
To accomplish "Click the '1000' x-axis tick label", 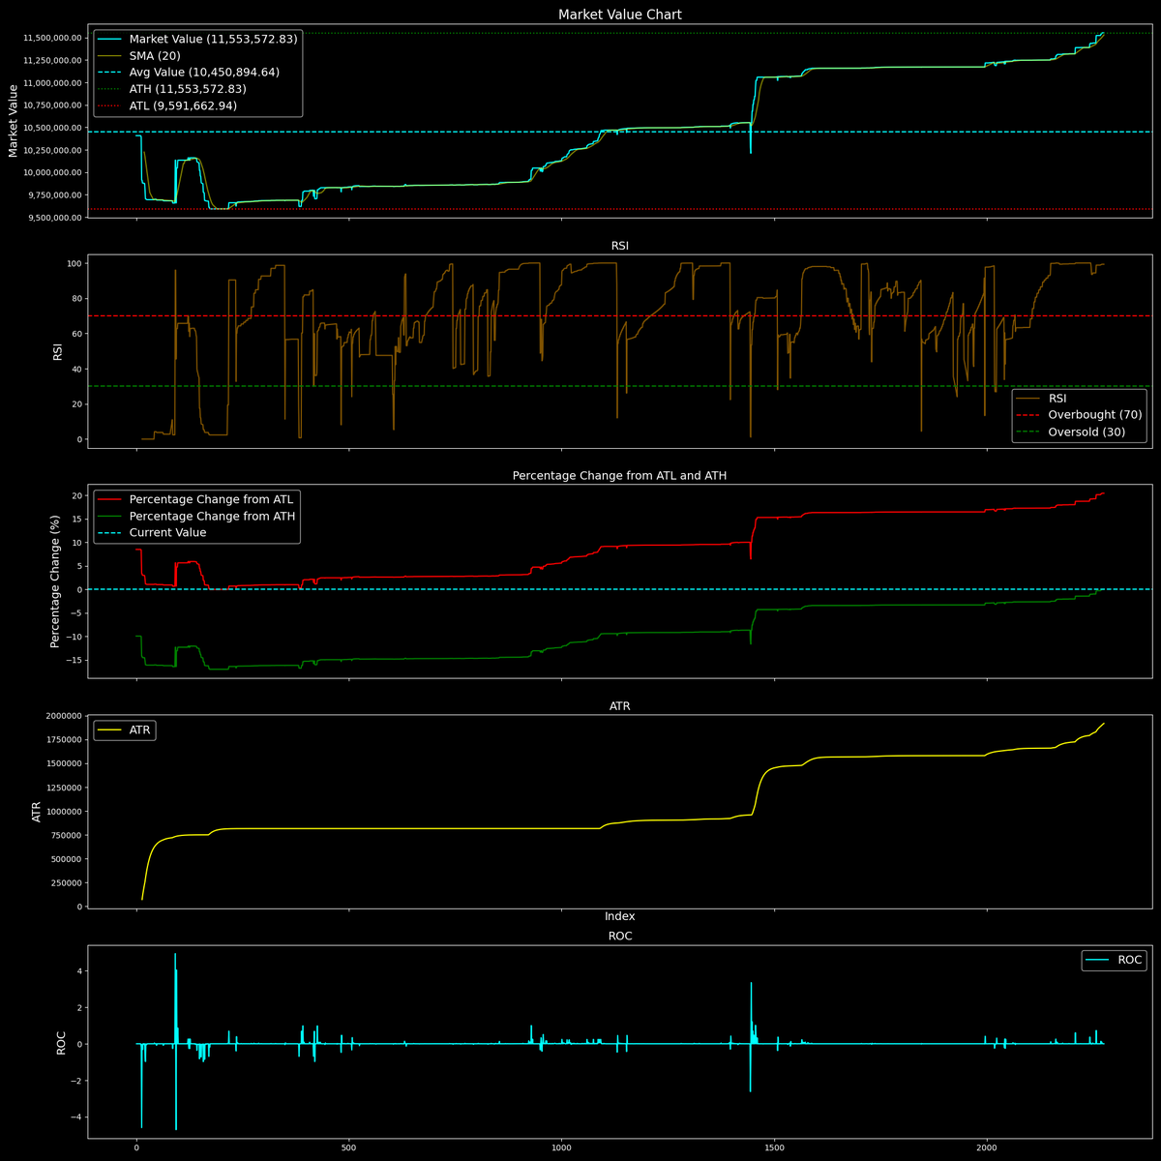I will [561, 1149].
